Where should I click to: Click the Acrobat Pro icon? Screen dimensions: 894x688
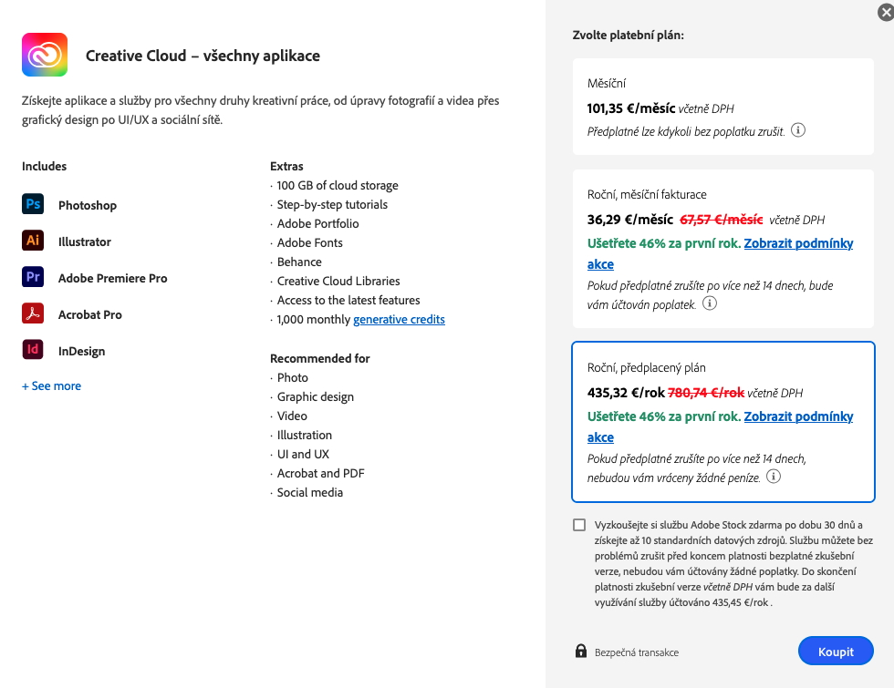click(x=33, y=313)
